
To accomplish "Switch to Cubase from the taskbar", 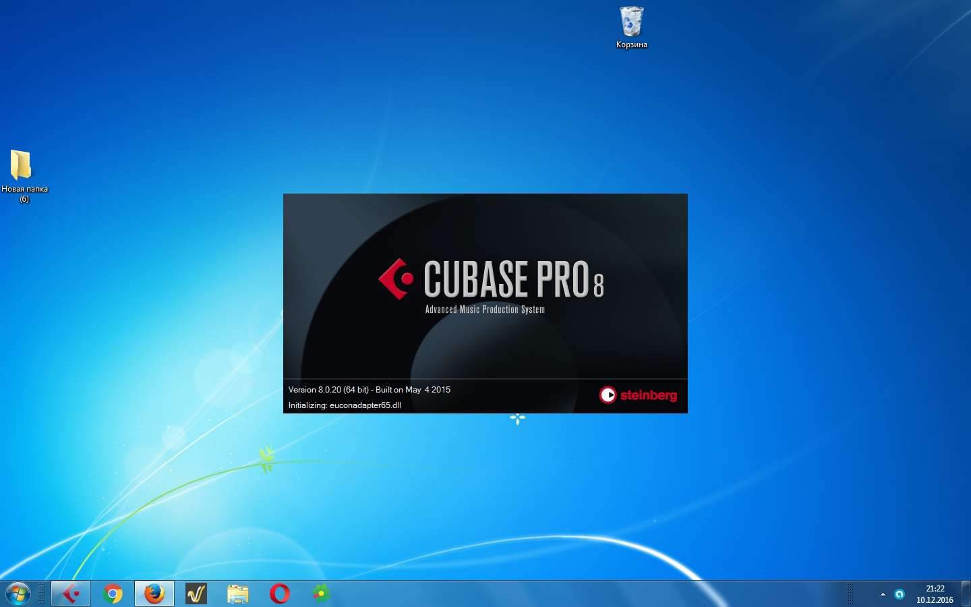I will [x=71, y=594].
